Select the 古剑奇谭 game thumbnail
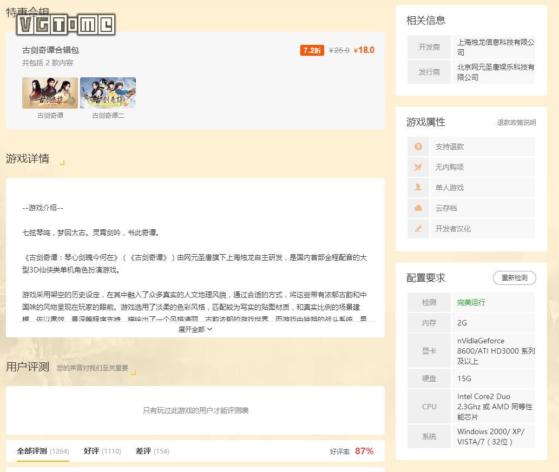The image size is (559, 472). click(x=50, y=92)
